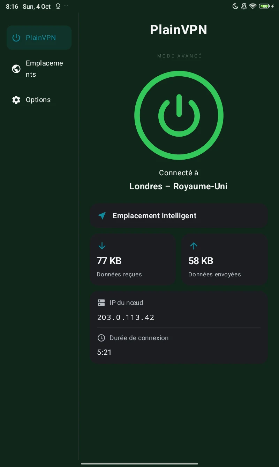Click the location pin icon after the date
Image resolution: width=279 pixels, height=467 pixels.
point(58,6)
